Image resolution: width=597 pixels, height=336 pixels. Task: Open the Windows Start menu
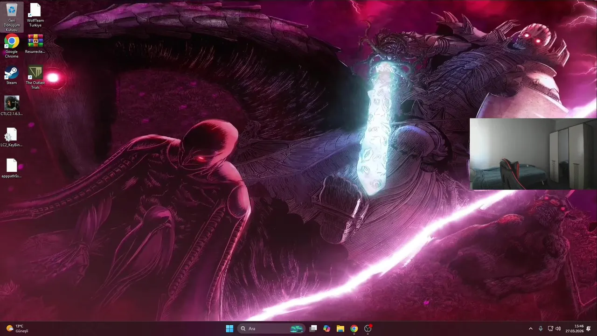pyautogui.click(x=229, y=329)
